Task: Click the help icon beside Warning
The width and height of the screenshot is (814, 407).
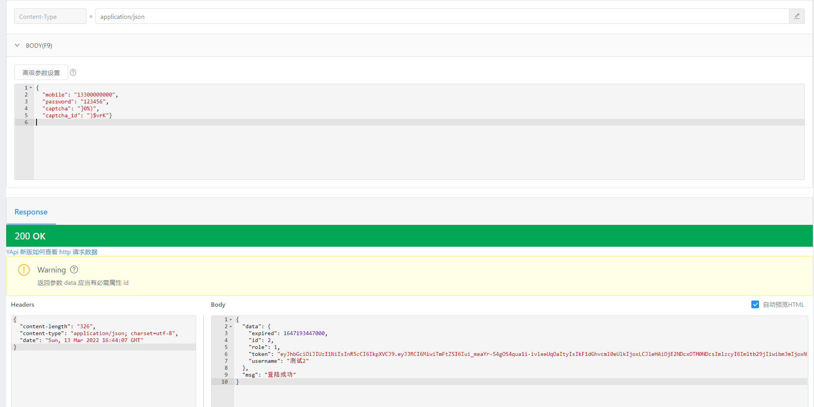Action: [x=74, y=269]
